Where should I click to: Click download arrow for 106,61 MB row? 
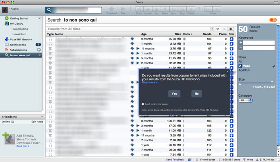[x=132, y=121]
